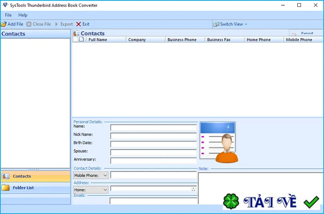Sort by Business Fax column header
The width and height of the screenshot is (324, 214).
pyautogui.click(x=225, y=40)
